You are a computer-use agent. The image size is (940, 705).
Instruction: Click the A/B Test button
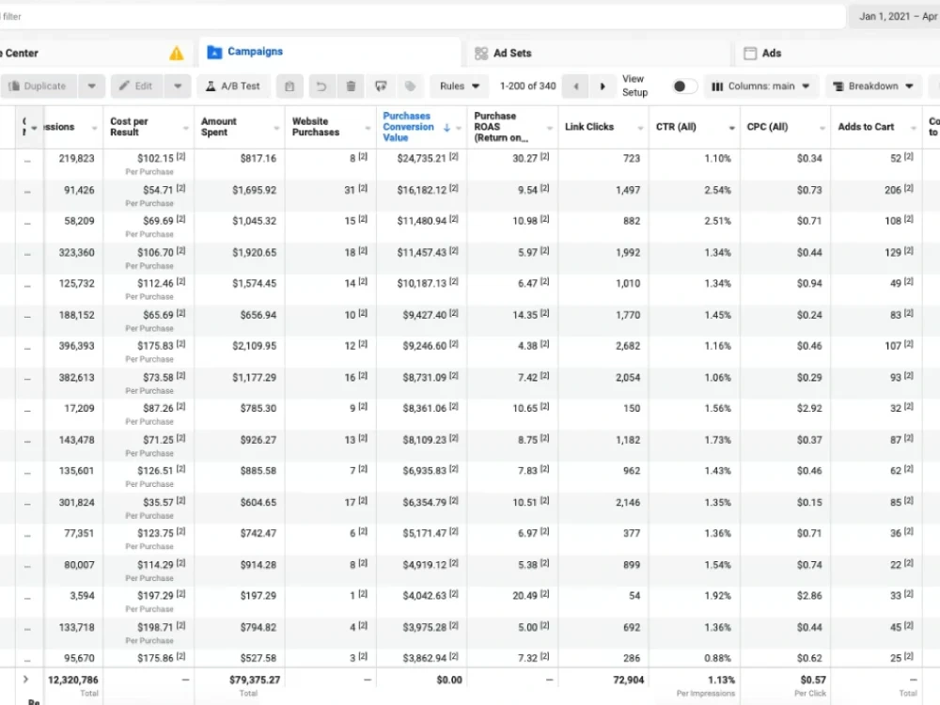(233, 86)
